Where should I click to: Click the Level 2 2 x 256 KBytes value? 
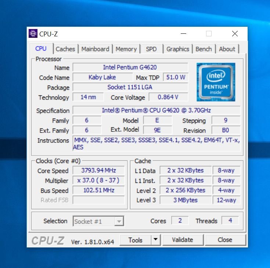click(186, 190)
